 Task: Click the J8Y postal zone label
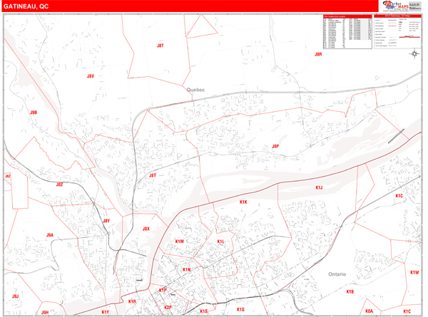click(106, 221)
